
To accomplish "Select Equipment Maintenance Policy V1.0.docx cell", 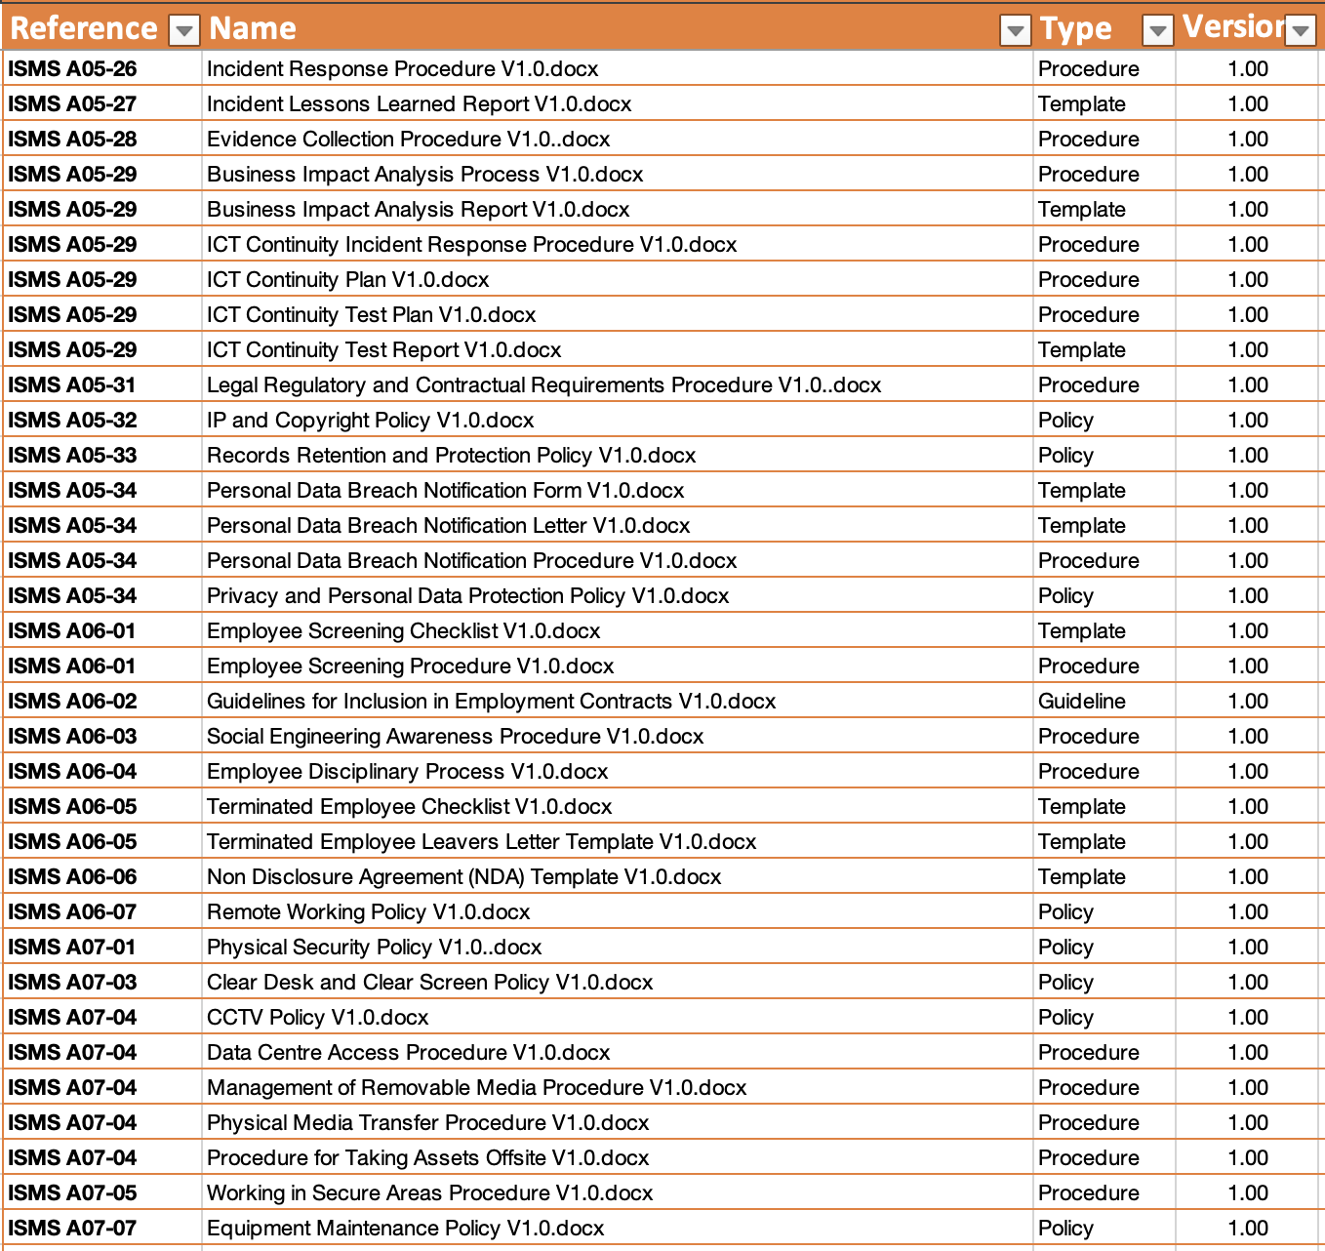I will (618, 1229).
